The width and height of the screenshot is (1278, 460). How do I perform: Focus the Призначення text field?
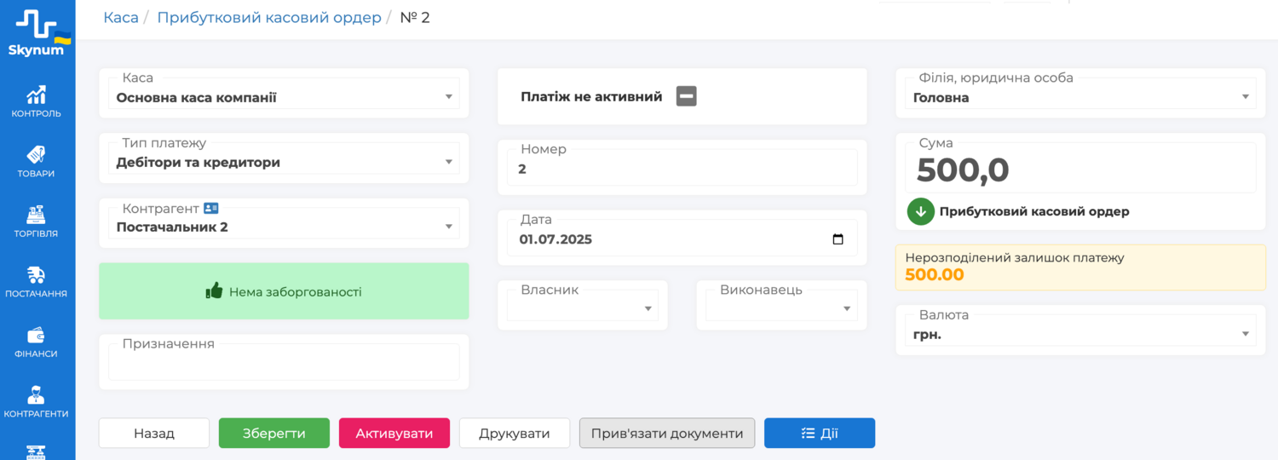(284, 363)
